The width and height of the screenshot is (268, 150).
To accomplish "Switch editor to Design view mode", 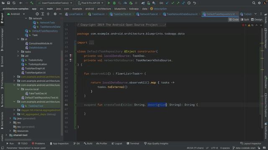I will coord(257,20).
